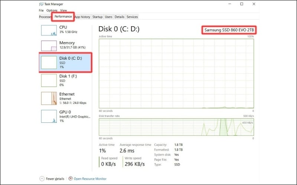Click the Disk 0 mini graph thumbnail

pyautogui.click(x=49, y=62)
